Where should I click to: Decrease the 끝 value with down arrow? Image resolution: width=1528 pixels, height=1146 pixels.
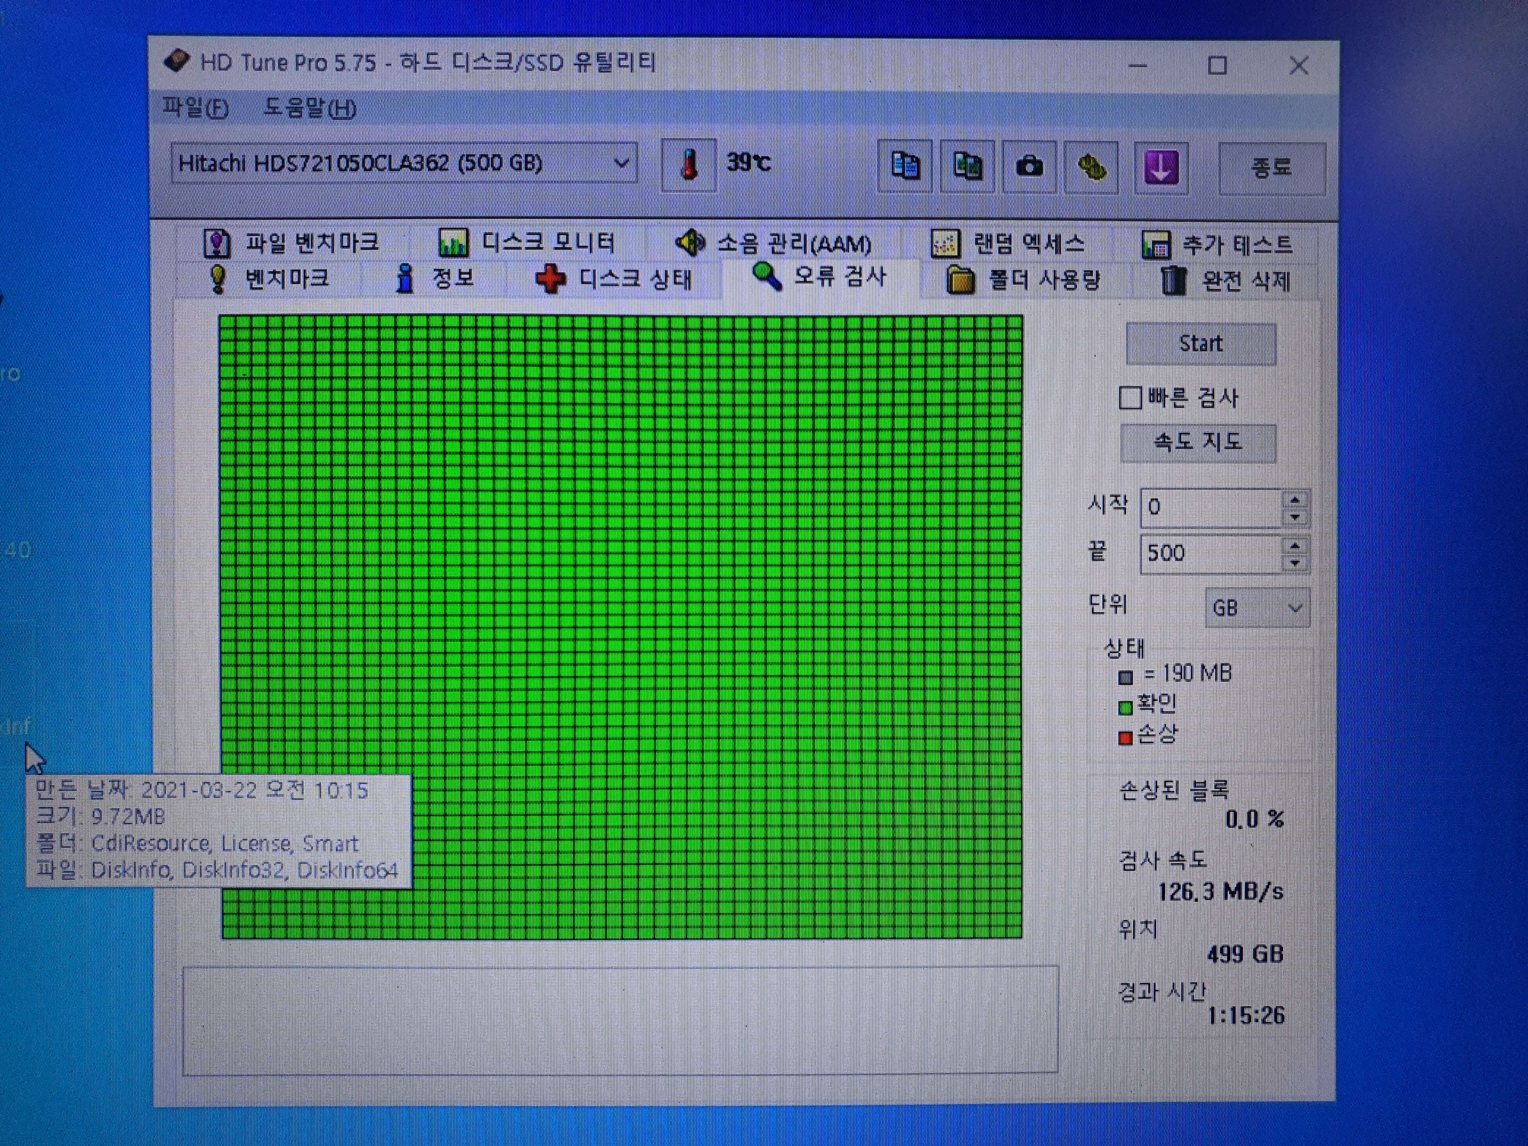(1295, 564)
